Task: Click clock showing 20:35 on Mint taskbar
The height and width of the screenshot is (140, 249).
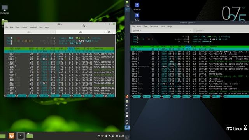Action: (x=122, y=136)
